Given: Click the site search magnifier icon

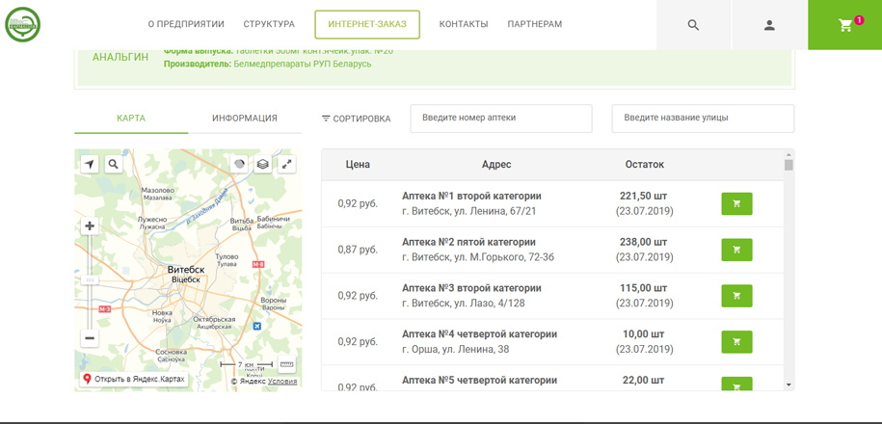Looking at the screenshot, I should (x=693, y=25).
